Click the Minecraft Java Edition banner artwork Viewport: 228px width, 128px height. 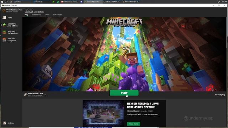(124, 54)
